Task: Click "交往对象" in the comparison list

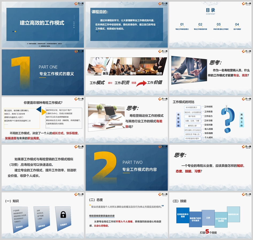Action: [x=208, y=125]
